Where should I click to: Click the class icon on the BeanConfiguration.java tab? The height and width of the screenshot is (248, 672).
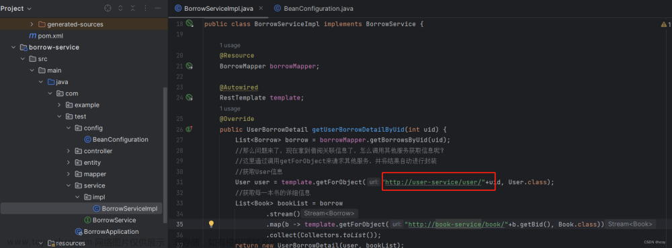click(278, 9)
